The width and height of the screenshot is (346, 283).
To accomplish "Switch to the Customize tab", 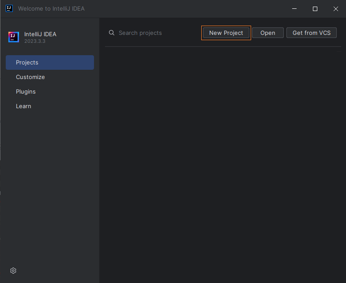I will (x=50, y=77).
